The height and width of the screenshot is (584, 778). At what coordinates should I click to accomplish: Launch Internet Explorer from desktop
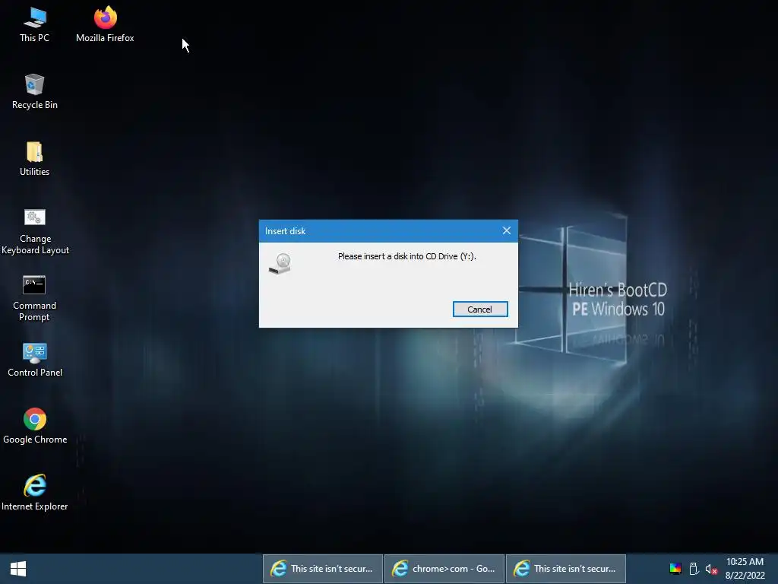(35, 493)
